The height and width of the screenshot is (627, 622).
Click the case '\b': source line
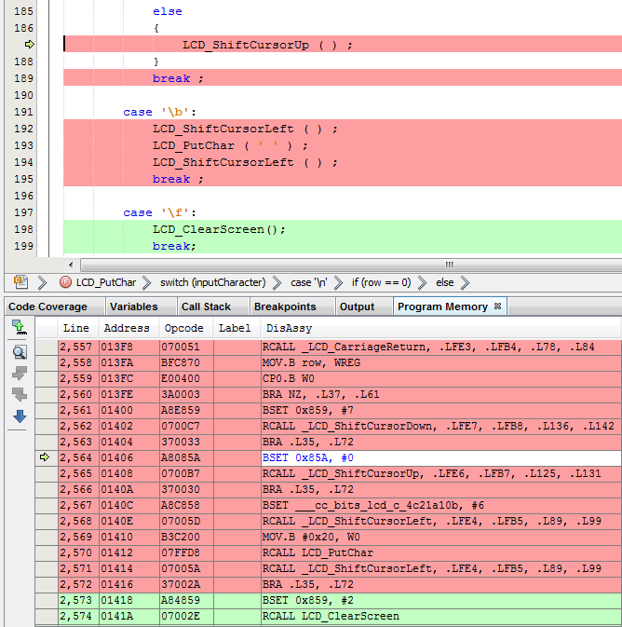pyautogui.click(x=159, y=112)
